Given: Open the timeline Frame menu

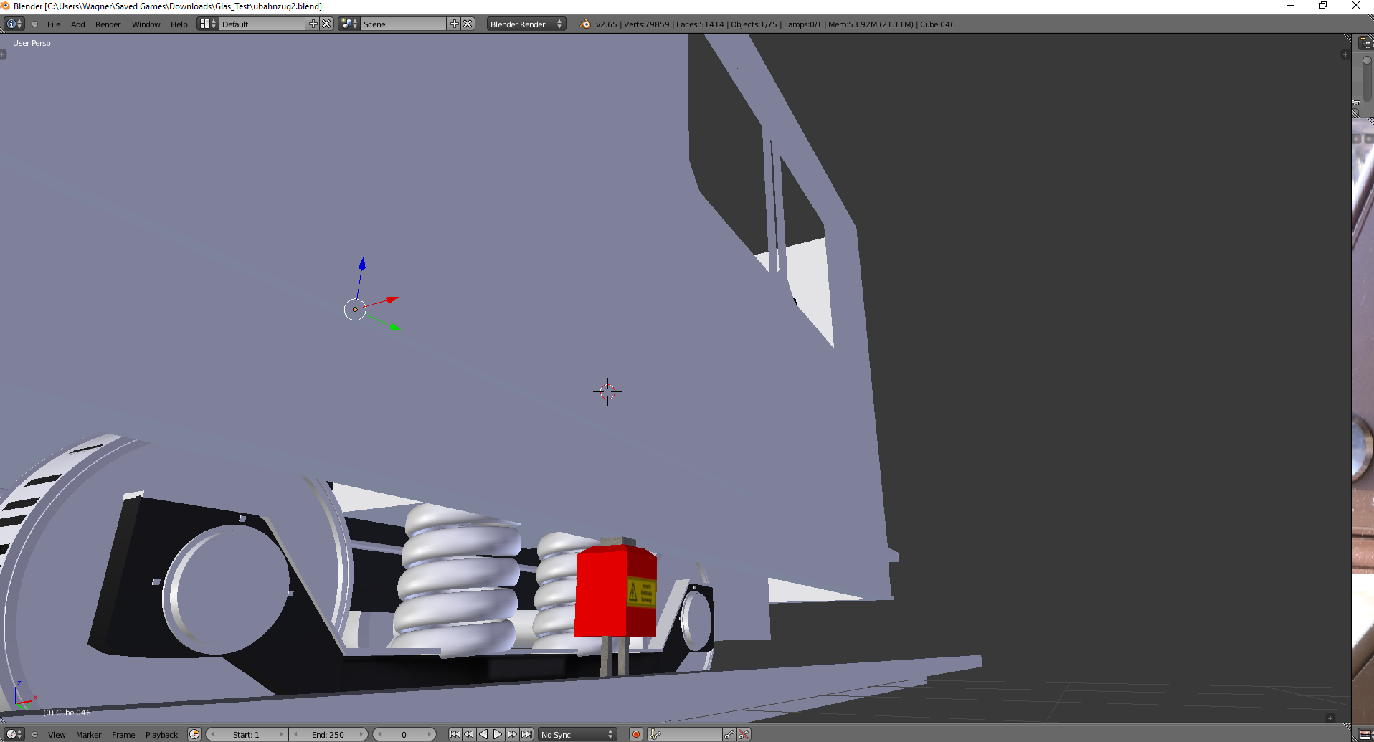Looking at the screenshot, I should [x=123, y=735].
